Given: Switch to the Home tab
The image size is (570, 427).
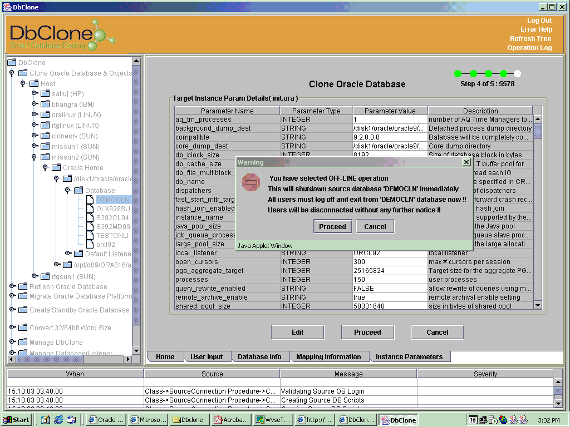Looking at the screenshot, I should [x=165, y=356].
